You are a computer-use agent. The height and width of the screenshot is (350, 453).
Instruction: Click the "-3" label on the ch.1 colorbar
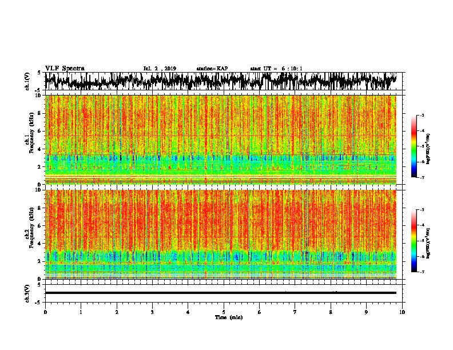[422, 115]
